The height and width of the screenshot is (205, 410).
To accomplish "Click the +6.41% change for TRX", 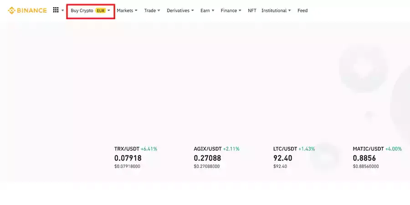I will click(149, 149).
